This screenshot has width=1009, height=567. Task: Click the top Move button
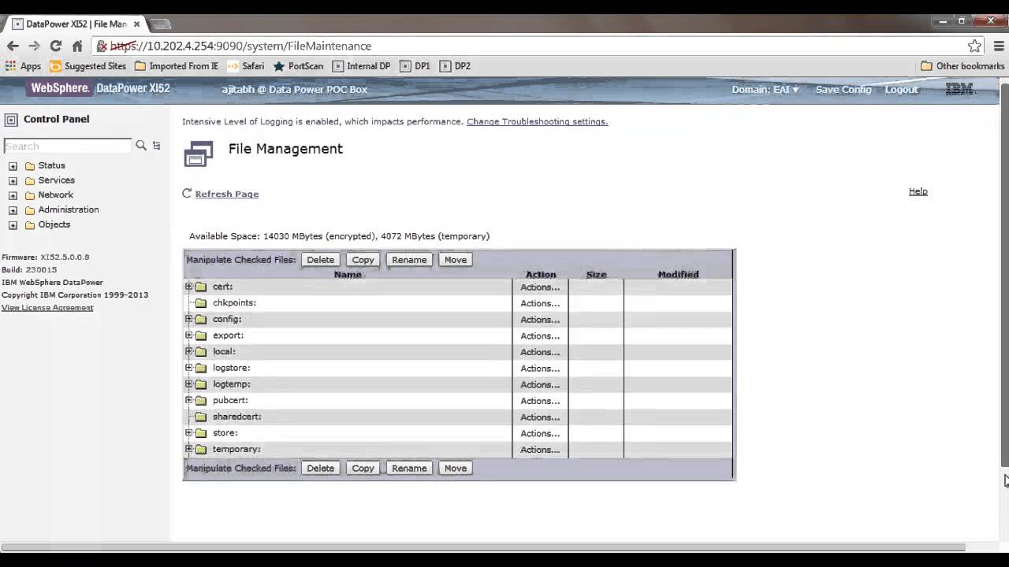coord(456,260)
